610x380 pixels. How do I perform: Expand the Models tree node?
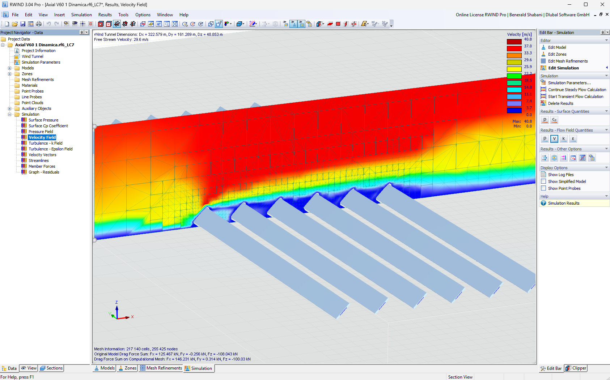click(9, 68)
